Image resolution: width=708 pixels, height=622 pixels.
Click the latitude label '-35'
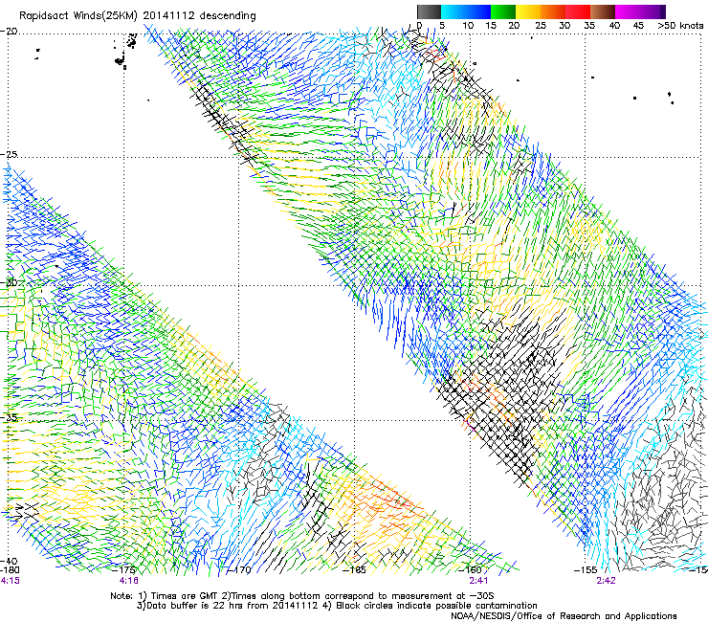click(9, 417)
